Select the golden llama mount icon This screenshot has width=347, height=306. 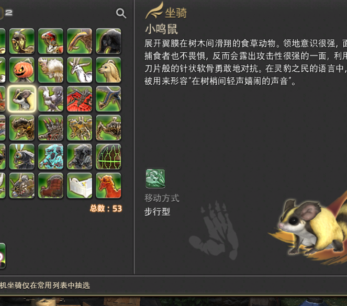click(x=108, y=70)
